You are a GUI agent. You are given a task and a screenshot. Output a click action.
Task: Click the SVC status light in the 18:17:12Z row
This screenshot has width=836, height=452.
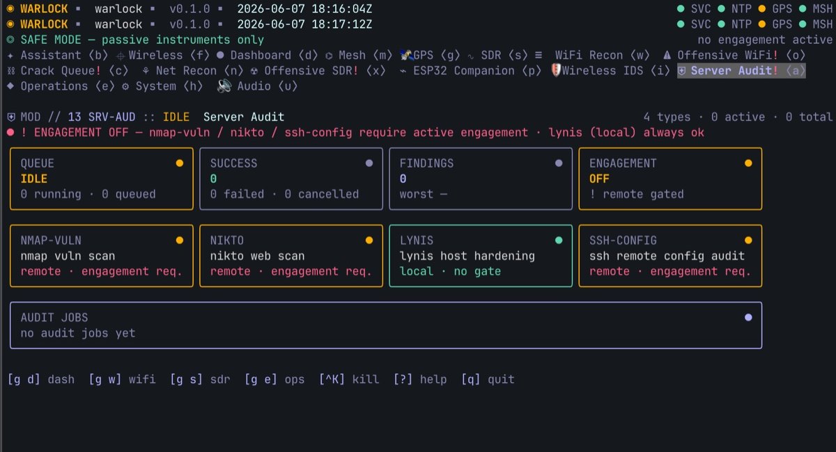pyautogui.click(x=681, y=24)
